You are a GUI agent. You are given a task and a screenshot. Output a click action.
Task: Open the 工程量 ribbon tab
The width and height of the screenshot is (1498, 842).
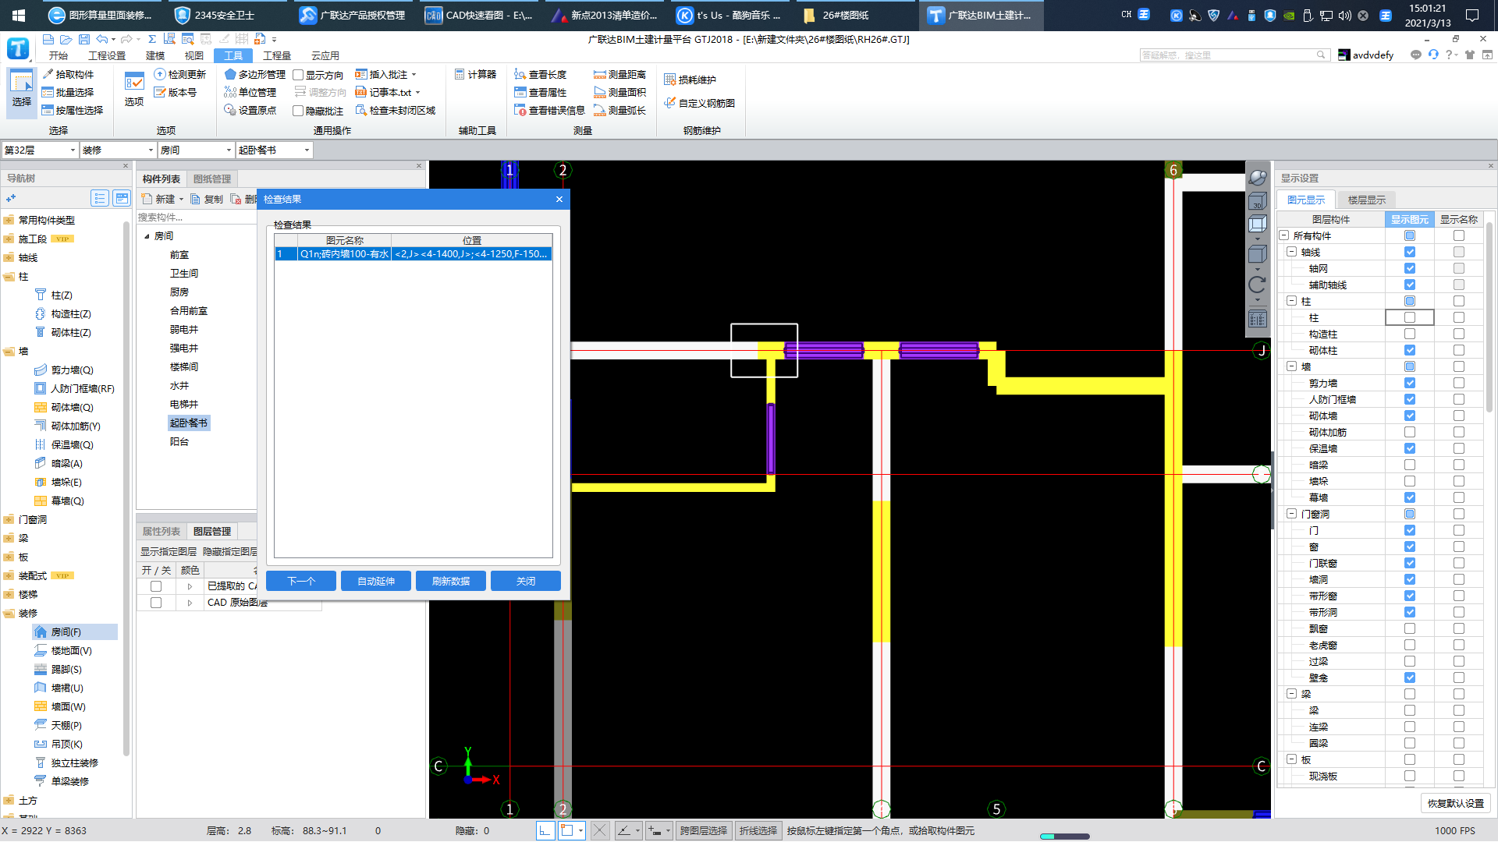click(x=277, y=55)
